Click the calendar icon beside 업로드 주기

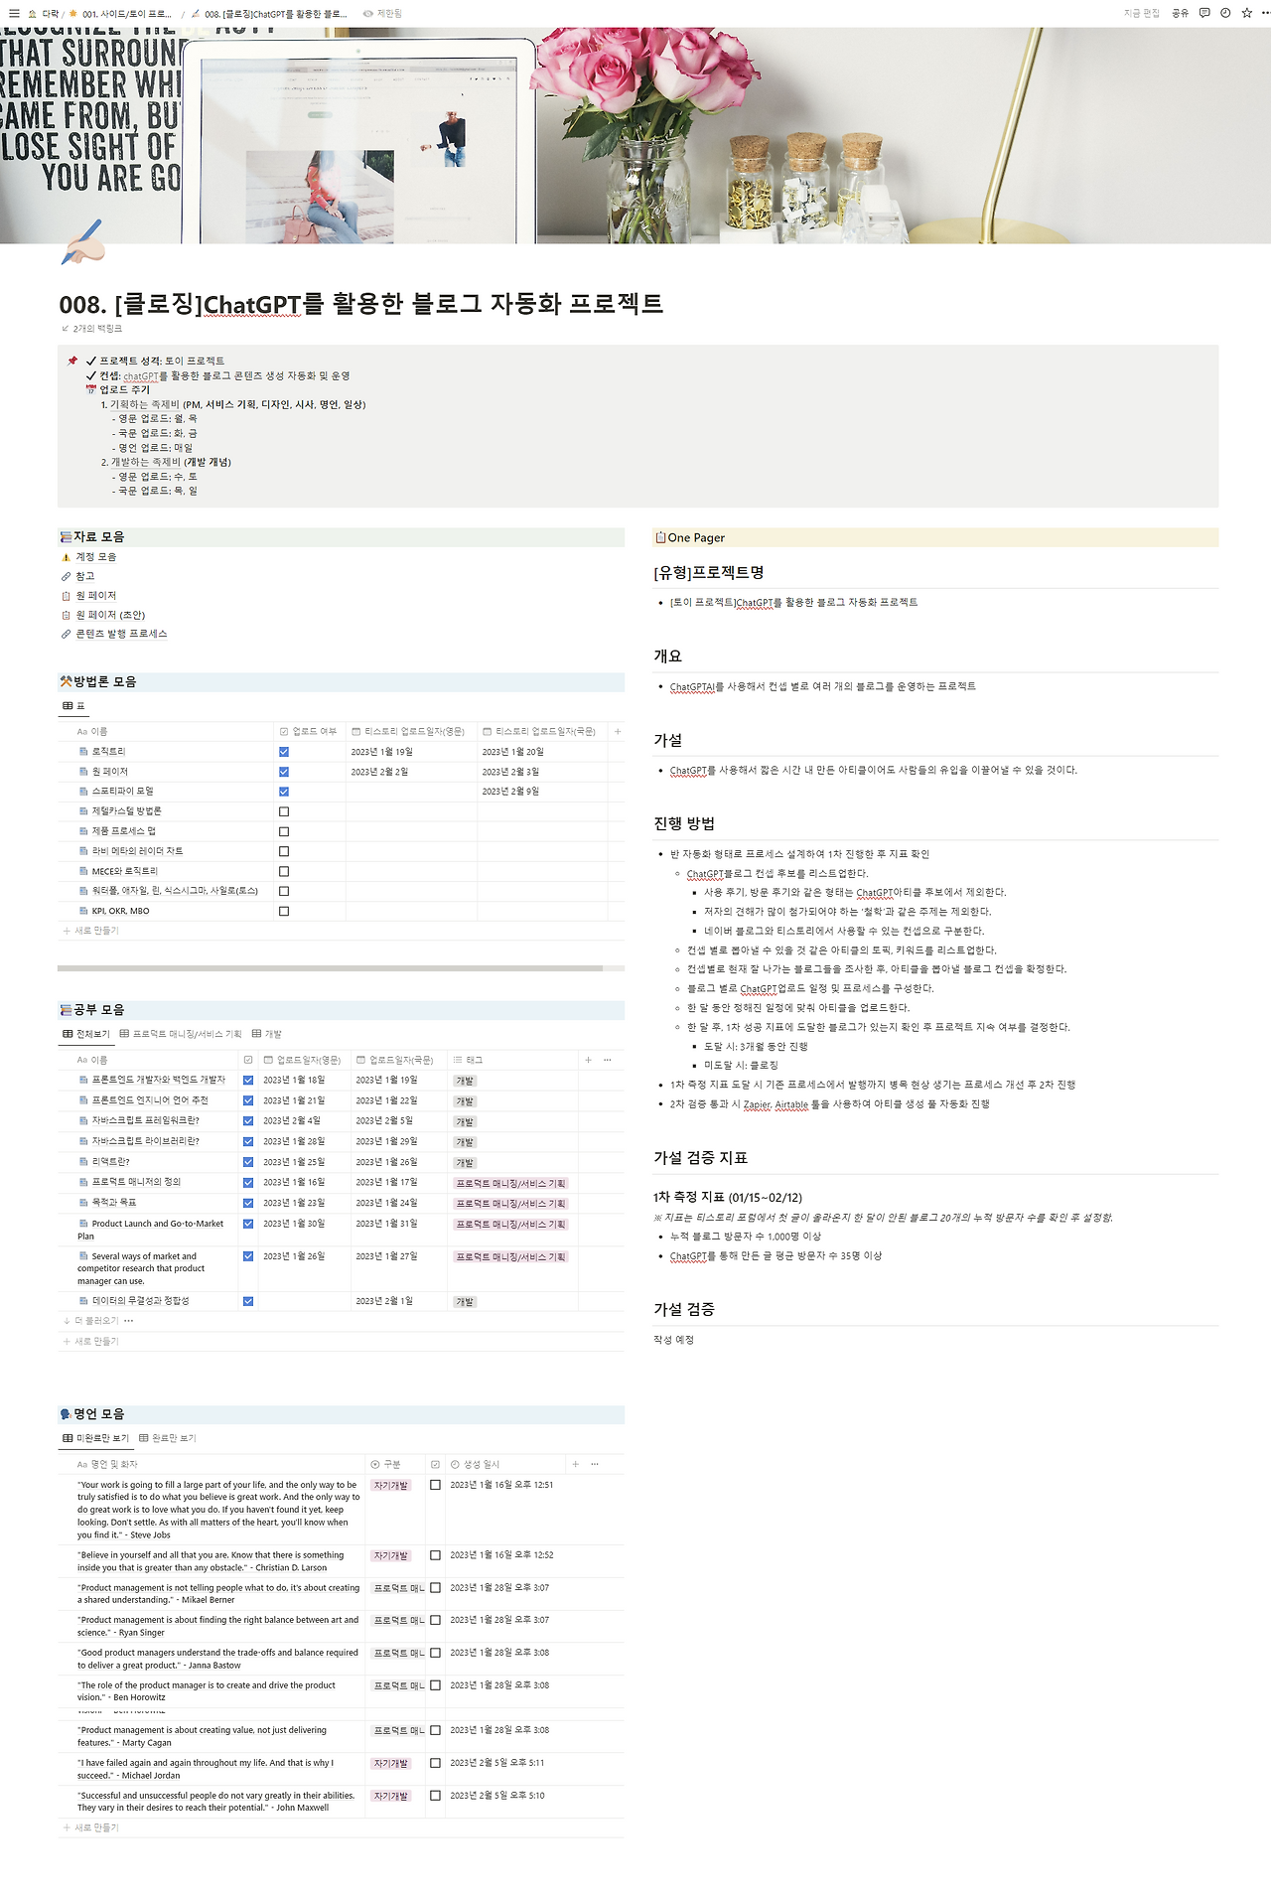point(91,389)
